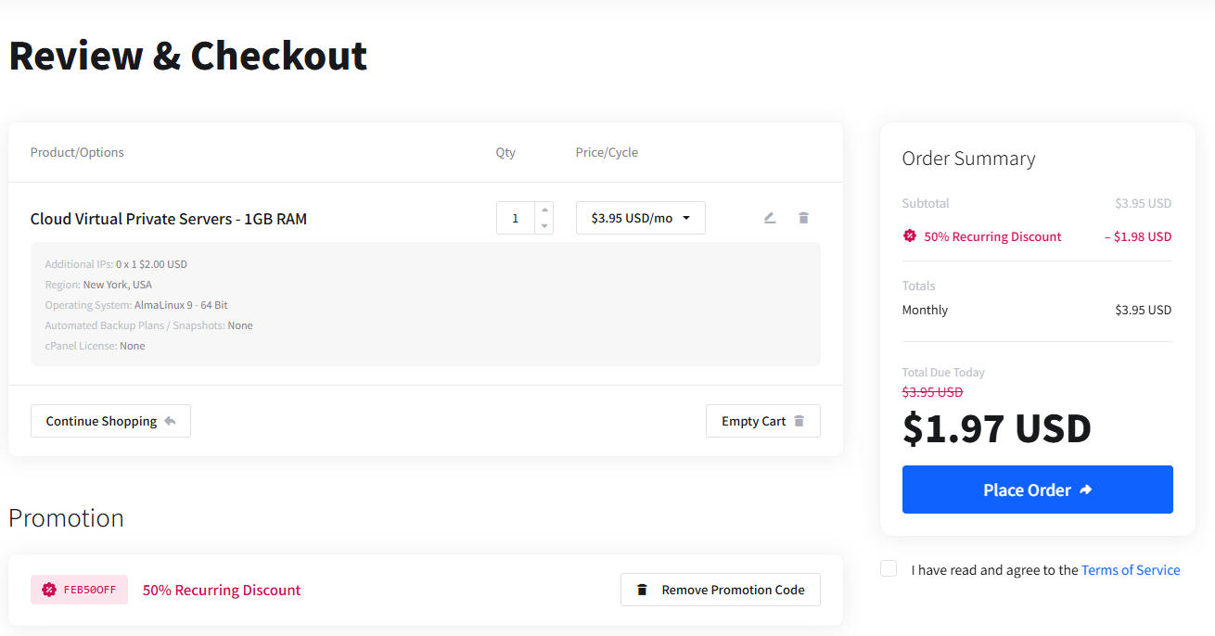Click the Empty Cart button
The width and height of the screenshot is (1215, 636).
763,421
